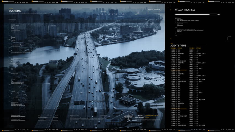This screenshot has height=132, width=235.
Task: Click the right column NUMBER header
Action: (x=192, y=48)
